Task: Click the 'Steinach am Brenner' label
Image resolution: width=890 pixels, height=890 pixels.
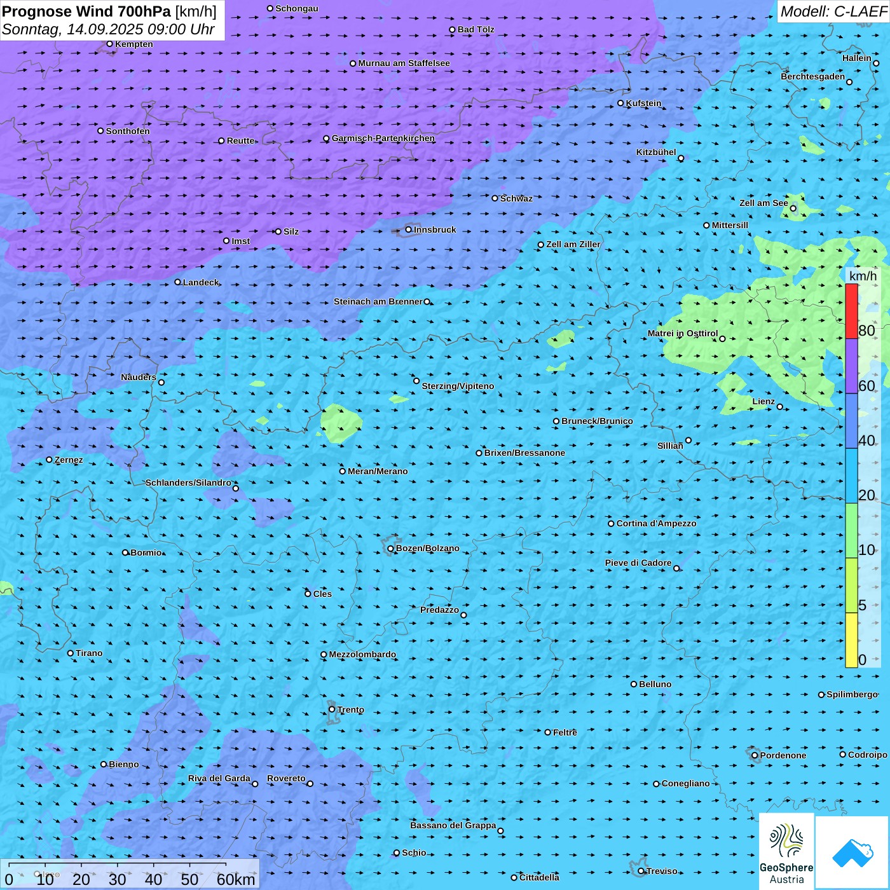Action: click(x=378, y=301)
